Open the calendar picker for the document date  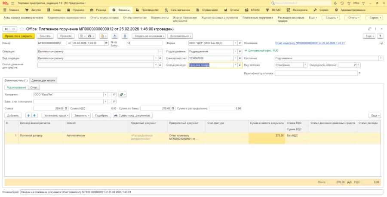[106, 43]
